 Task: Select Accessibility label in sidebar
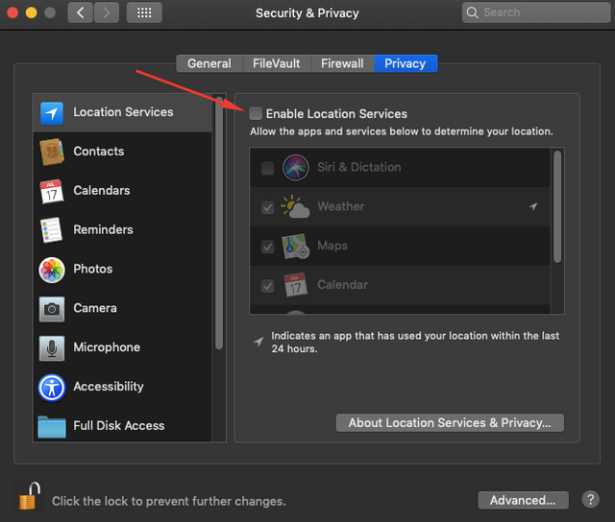pyautogui.click(x=109, y=387)
